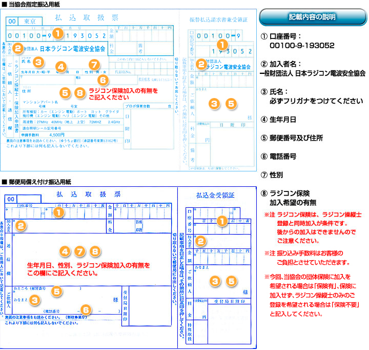This screenshot has width=369, height=350.
Task: Click marker 8 on the bottom post office form
Action: coord(94,251)
